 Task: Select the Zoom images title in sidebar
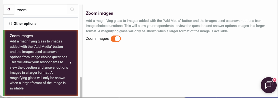point(21,36)
